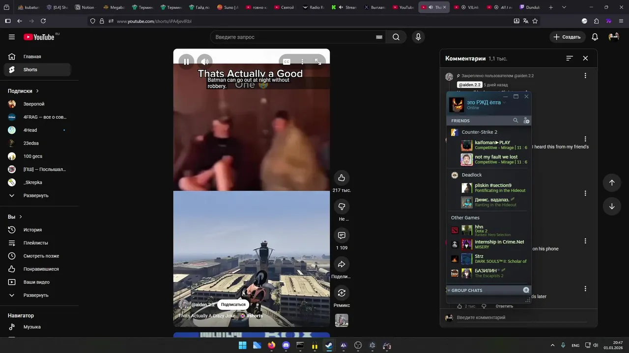Like the Short with thumbs up
Screen dimensions: 629x353
[342, 177]
